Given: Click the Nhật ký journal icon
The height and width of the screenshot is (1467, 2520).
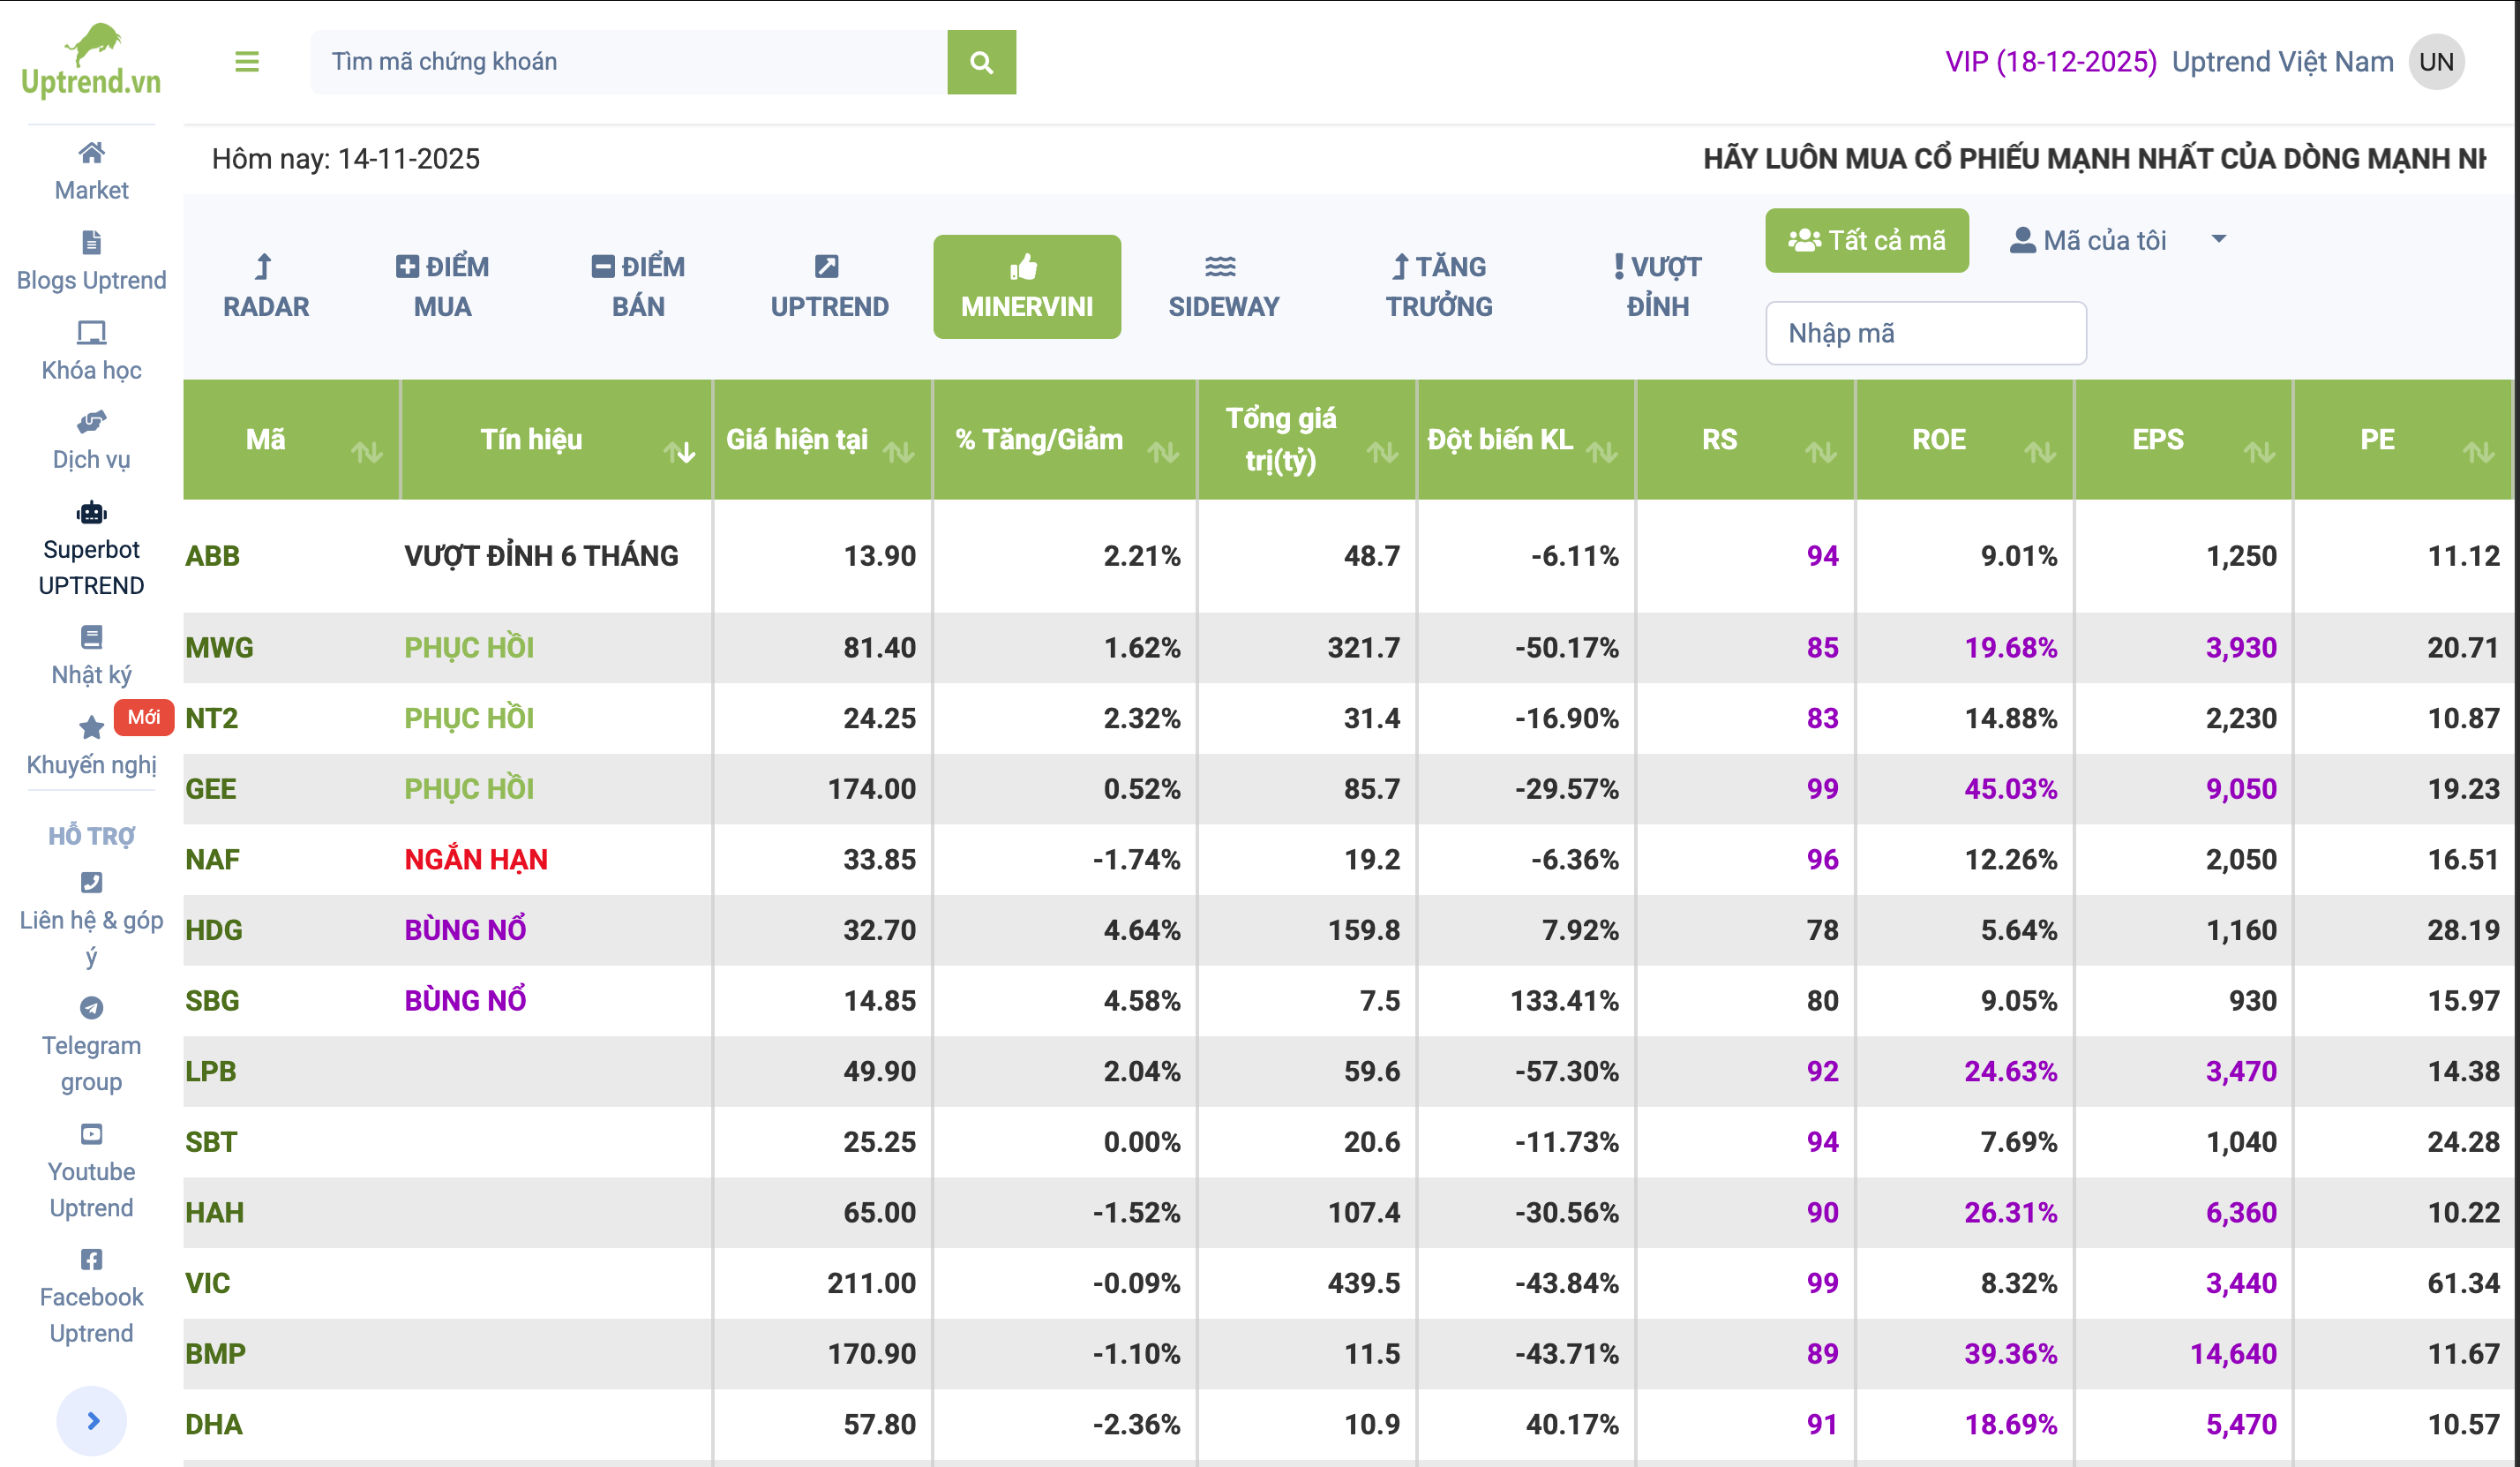Looking at the screenshot, I should click(91, 637).
